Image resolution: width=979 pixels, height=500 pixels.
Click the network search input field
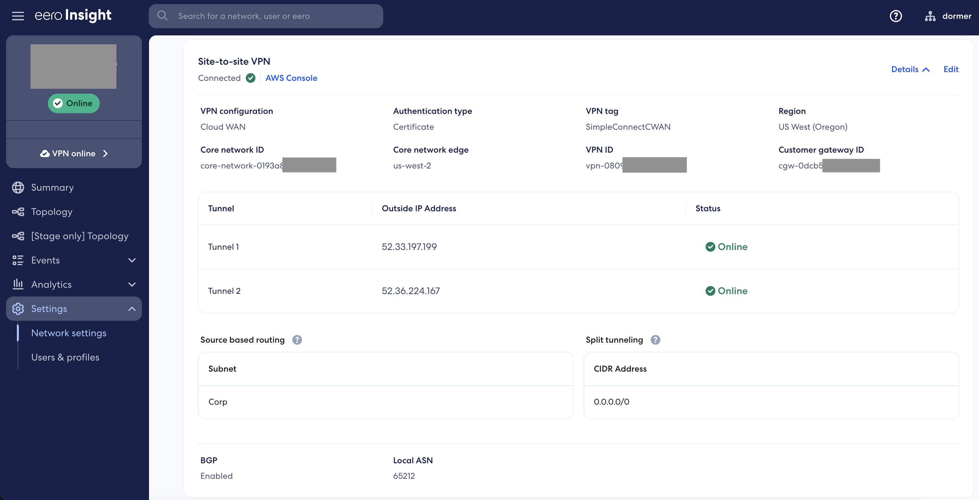(x=266, y=16)
